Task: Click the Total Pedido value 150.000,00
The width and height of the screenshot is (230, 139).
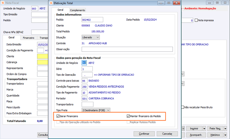Action: pyautogui.click(x=98, y=32)
